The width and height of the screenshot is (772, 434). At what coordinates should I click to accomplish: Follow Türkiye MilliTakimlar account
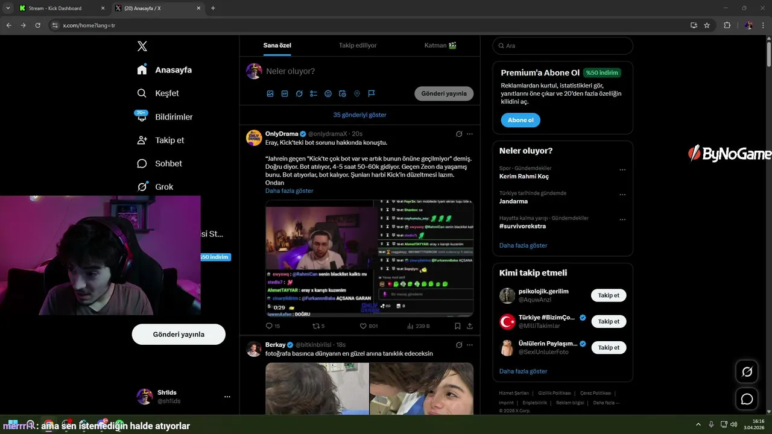pos(609,321)
